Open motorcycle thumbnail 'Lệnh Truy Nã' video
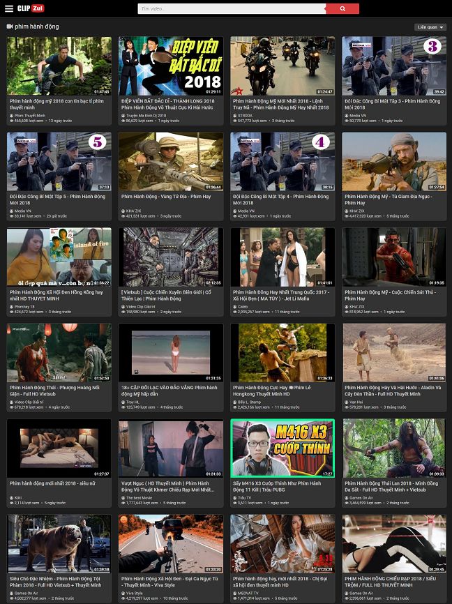 (282, 66)
